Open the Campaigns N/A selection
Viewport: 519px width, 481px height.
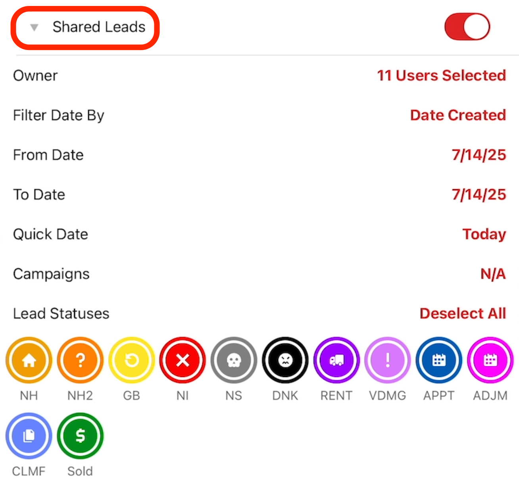[493, 274]
